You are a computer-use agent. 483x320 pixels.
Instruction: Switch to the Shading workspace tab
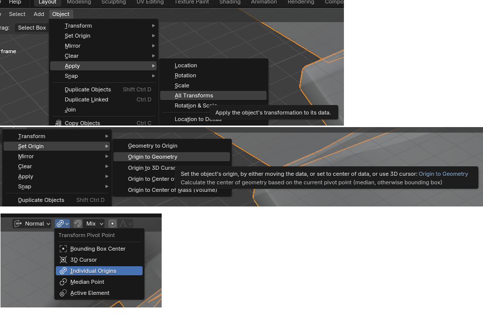(x=230, y=2)
